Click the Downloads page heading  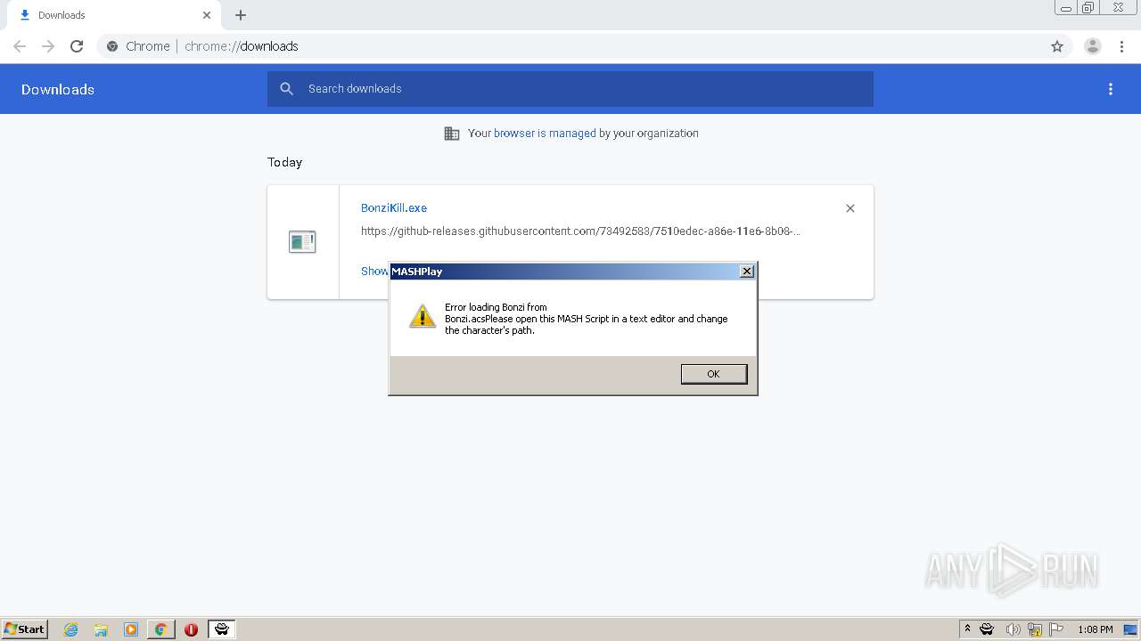58,89
